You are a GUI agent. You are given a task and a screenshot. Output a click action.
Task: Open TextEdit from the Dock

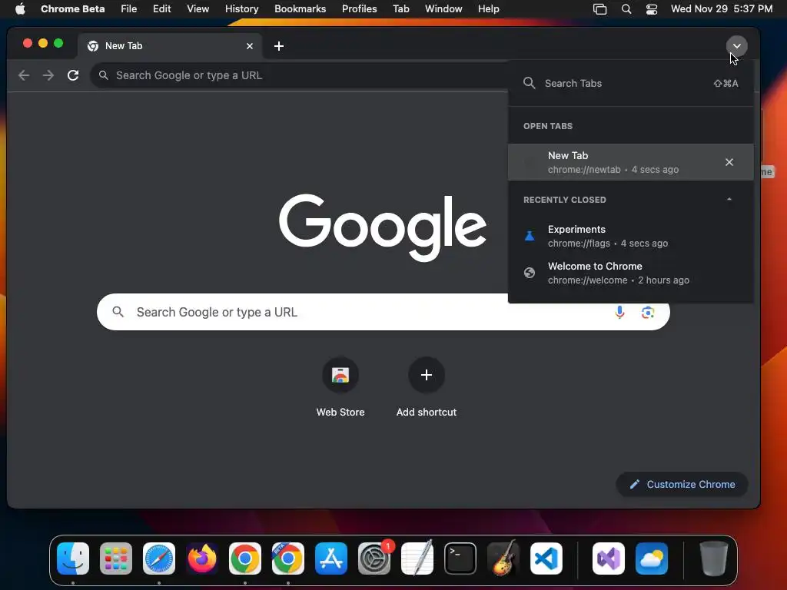point(417,559)
